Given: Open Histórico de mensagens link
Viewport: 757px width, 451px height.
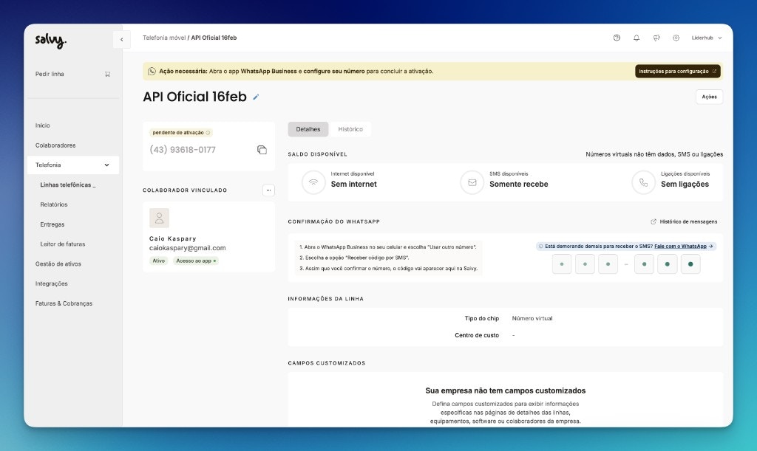Looking at the screenshot, I should point(688,221).
